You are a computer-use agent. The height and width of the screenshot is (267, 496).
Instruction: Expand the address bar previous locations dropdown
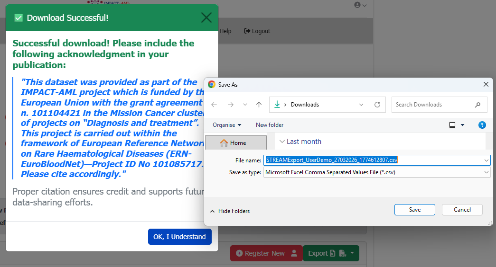click(x=361, y=105)
